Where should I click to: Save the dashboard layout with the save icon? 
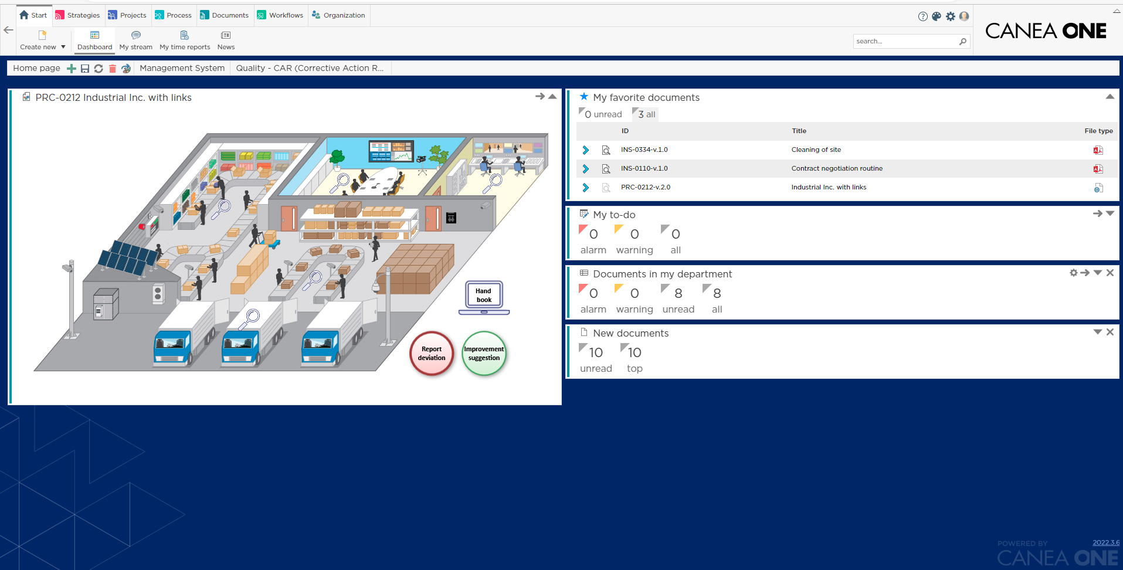[x=85, y=68]
